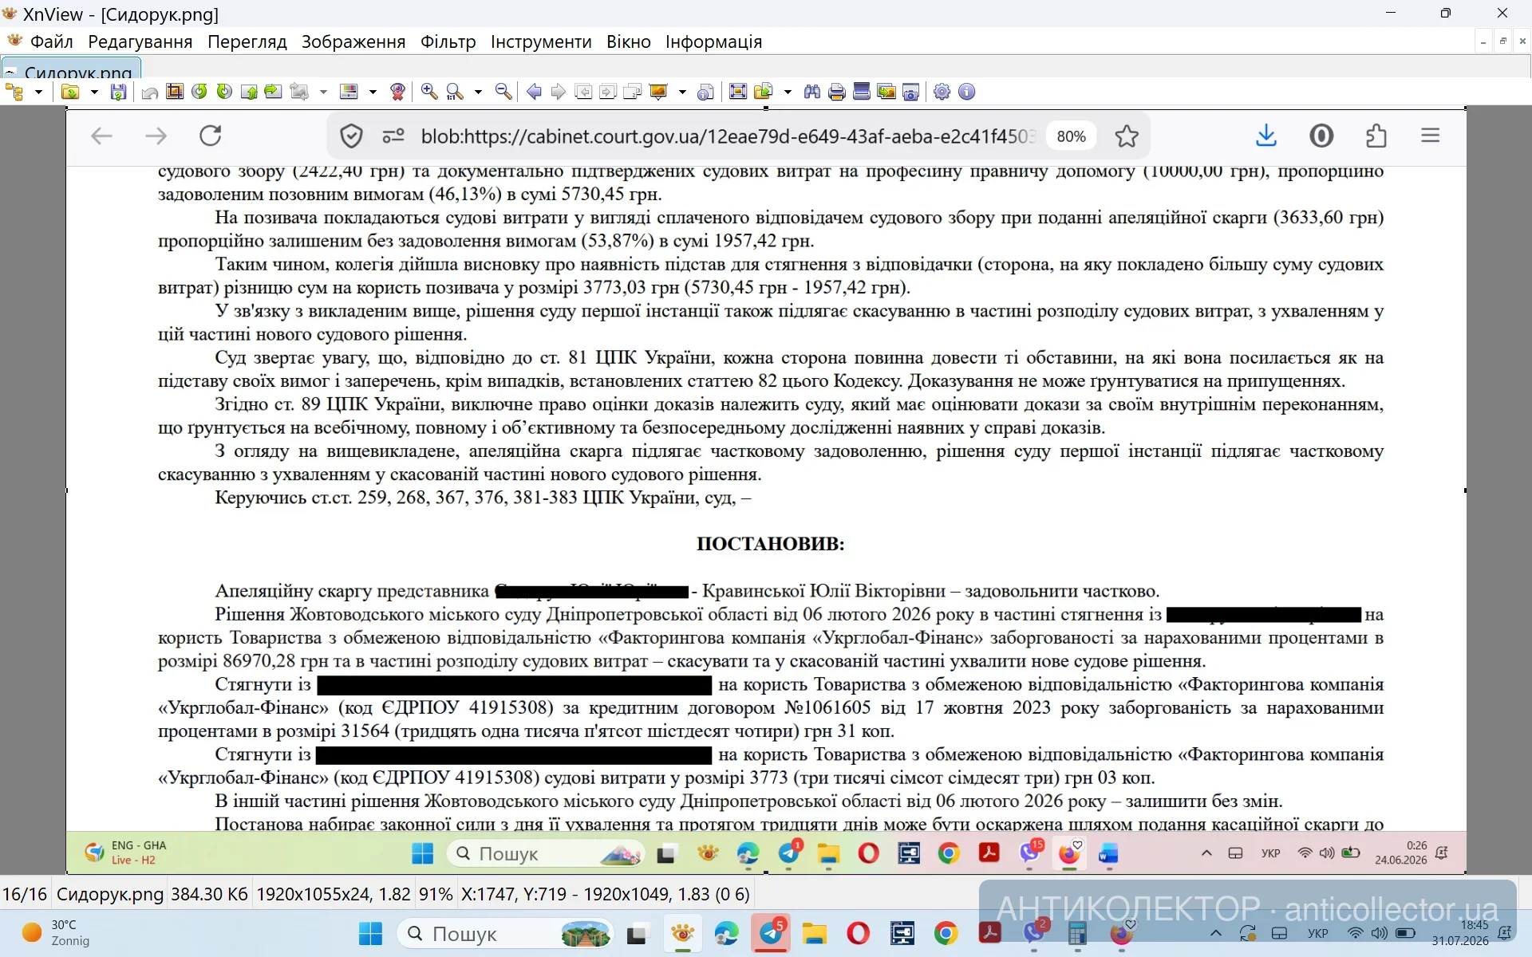Open Options with the gear icon
Image resolution: width=1532 pixels, height=957 pixels.
(942, 92)
